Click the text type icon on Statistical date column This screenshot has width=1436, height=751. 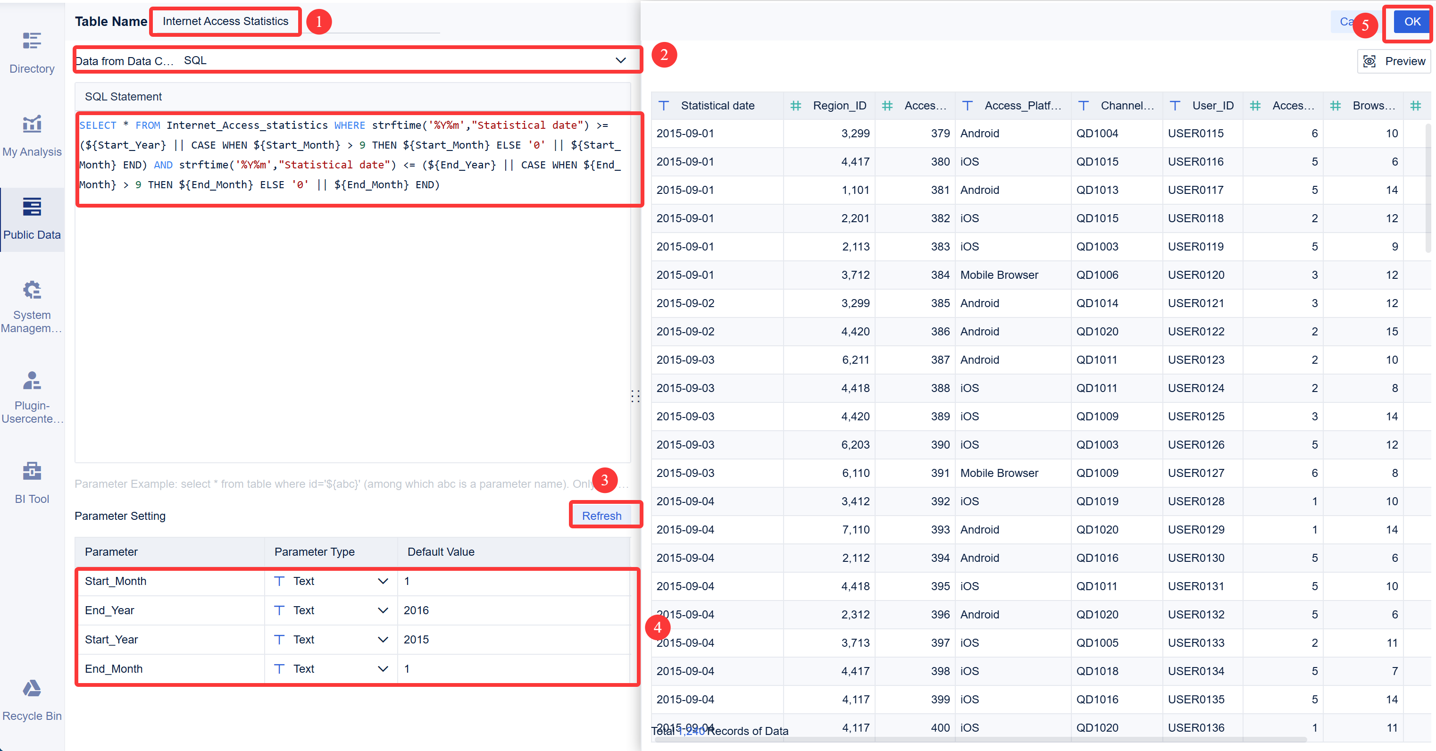(664, 105)
